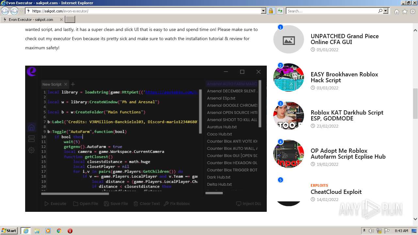Click the page scroll down arrow
The width and height of the screenshot is (418, 235).
point(415,219)
